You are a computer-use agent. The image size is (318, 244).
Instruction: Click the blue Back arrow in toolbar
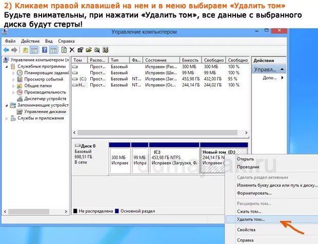(6, 50)
